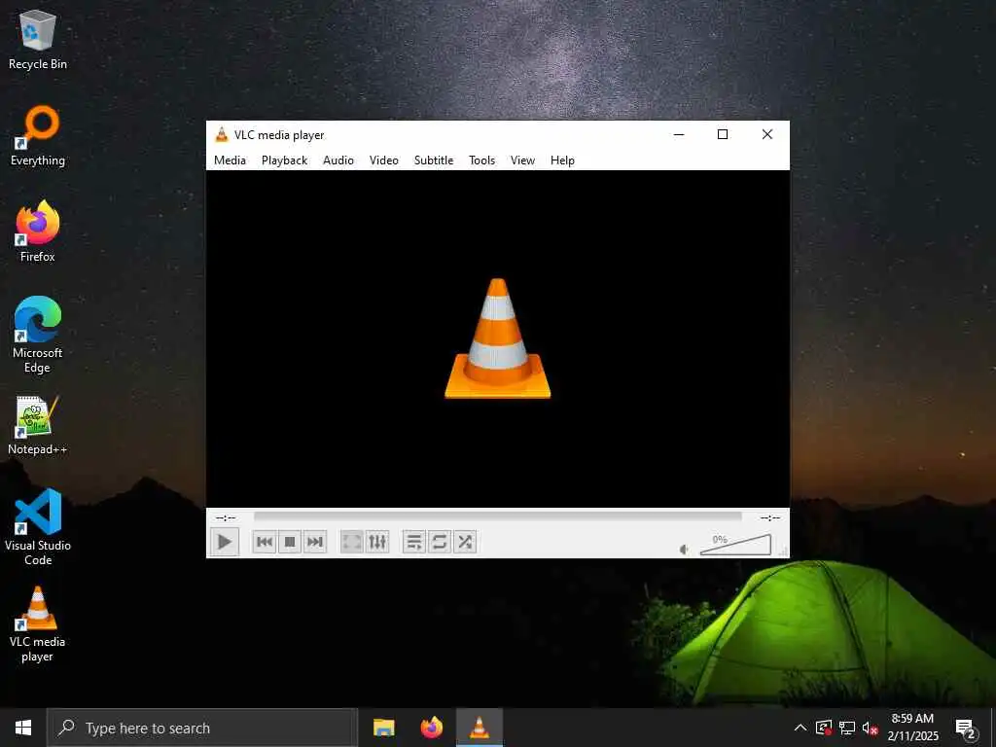Open network status tray icon

click(x=847, y=728)
